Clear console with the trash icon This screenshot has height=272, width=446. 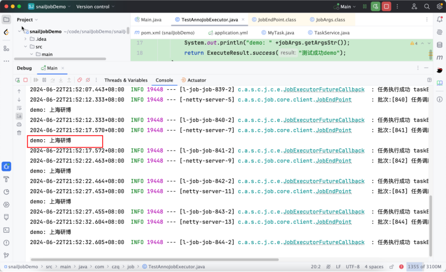click(x=19, y=133)
